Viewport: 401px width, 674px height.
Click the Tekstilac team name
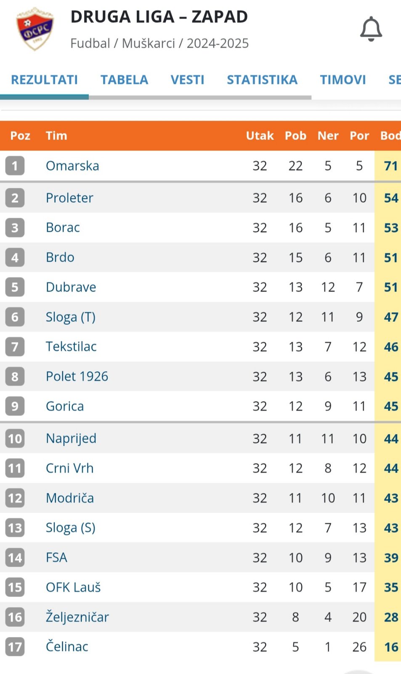pos(71,346)
